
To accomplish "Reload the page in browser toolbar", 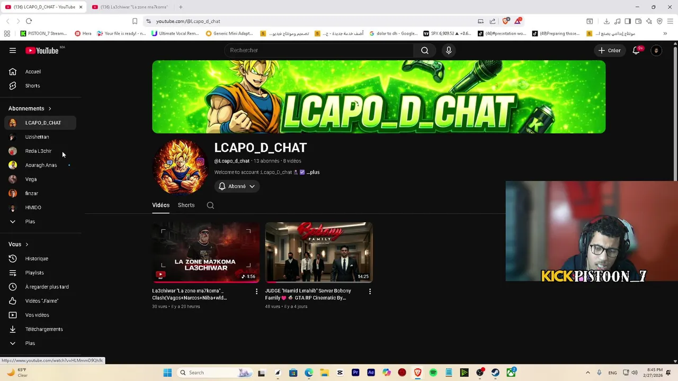I will coord(29,21).
